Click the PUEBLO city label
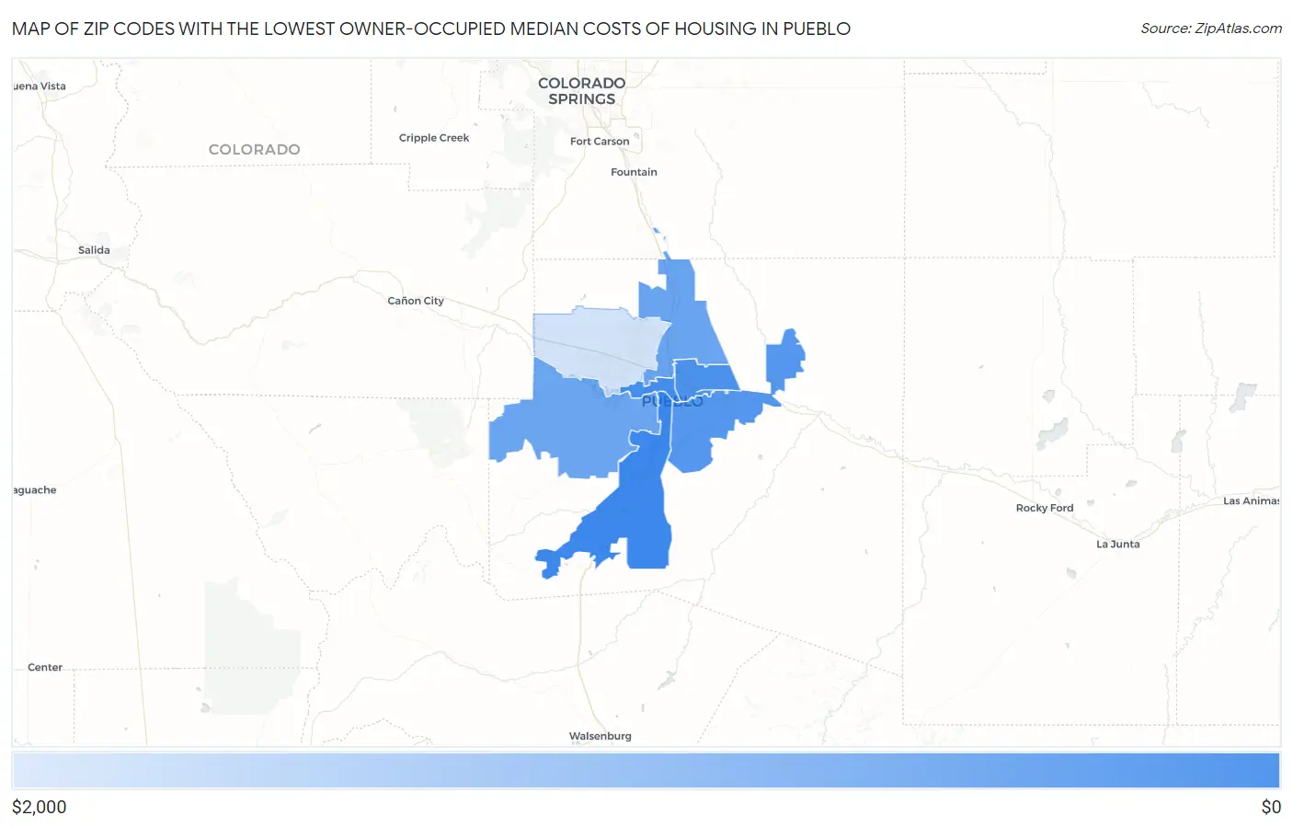The image size is (1293, 827). point(672,402)
